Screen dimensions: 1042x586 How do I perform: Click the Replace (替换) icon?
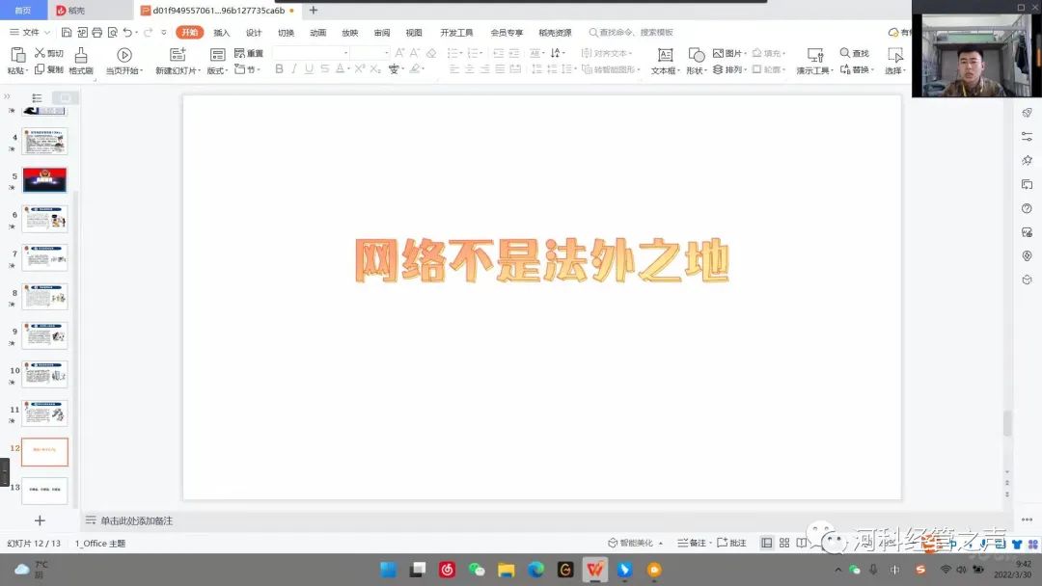coord(844,69)
